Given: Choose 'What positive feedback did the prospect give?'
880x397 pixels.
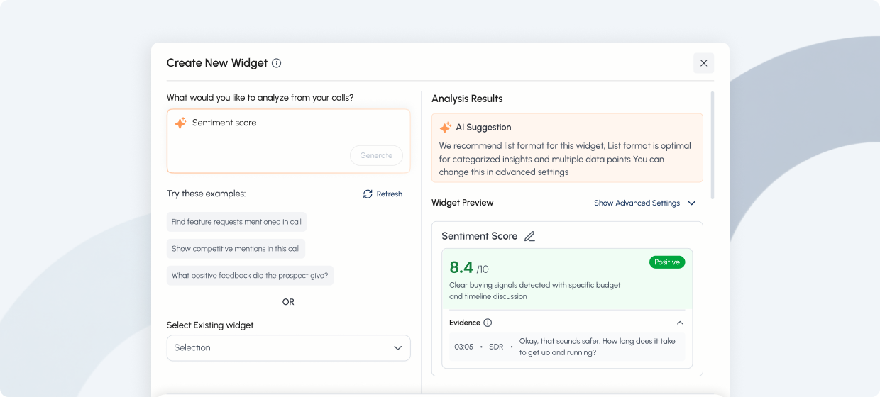Looking at the screenshot, I should coord(250,276).
